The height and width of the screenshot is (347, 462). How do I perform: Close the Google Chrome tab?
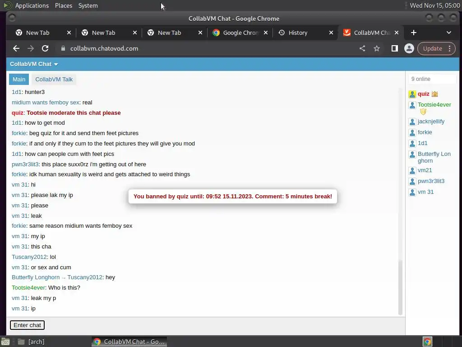click(x=266, y=33)
